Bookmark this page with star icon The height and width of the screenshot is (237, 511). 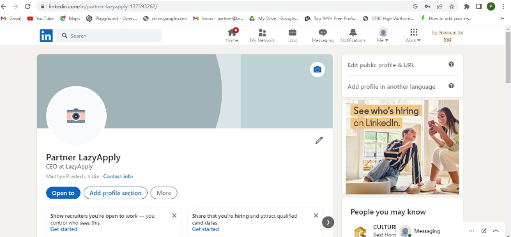click(x=452, y=6)
